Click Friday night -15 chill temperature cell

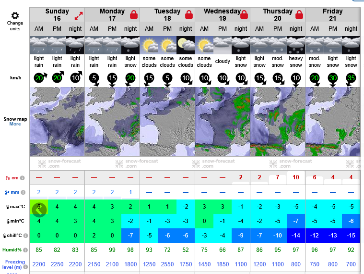tap(351, 236)
